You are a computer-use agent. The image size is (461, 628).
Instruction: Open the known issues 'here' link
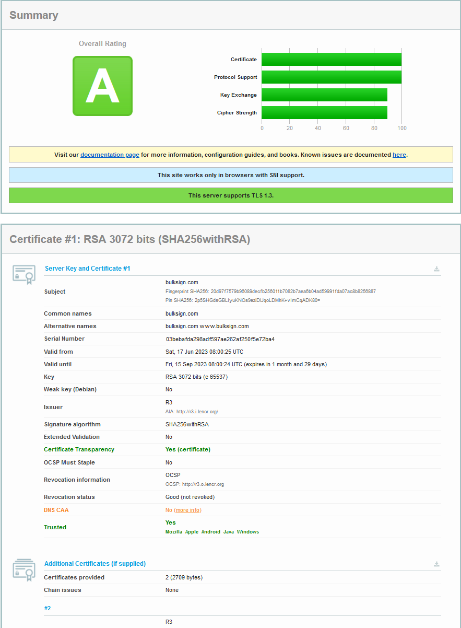(399, 155)
